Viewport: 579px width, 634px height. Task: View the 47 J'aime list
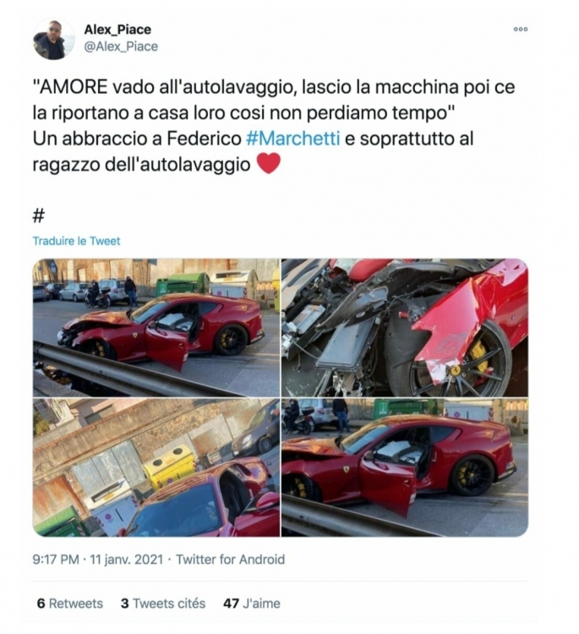tap(252, 604)
